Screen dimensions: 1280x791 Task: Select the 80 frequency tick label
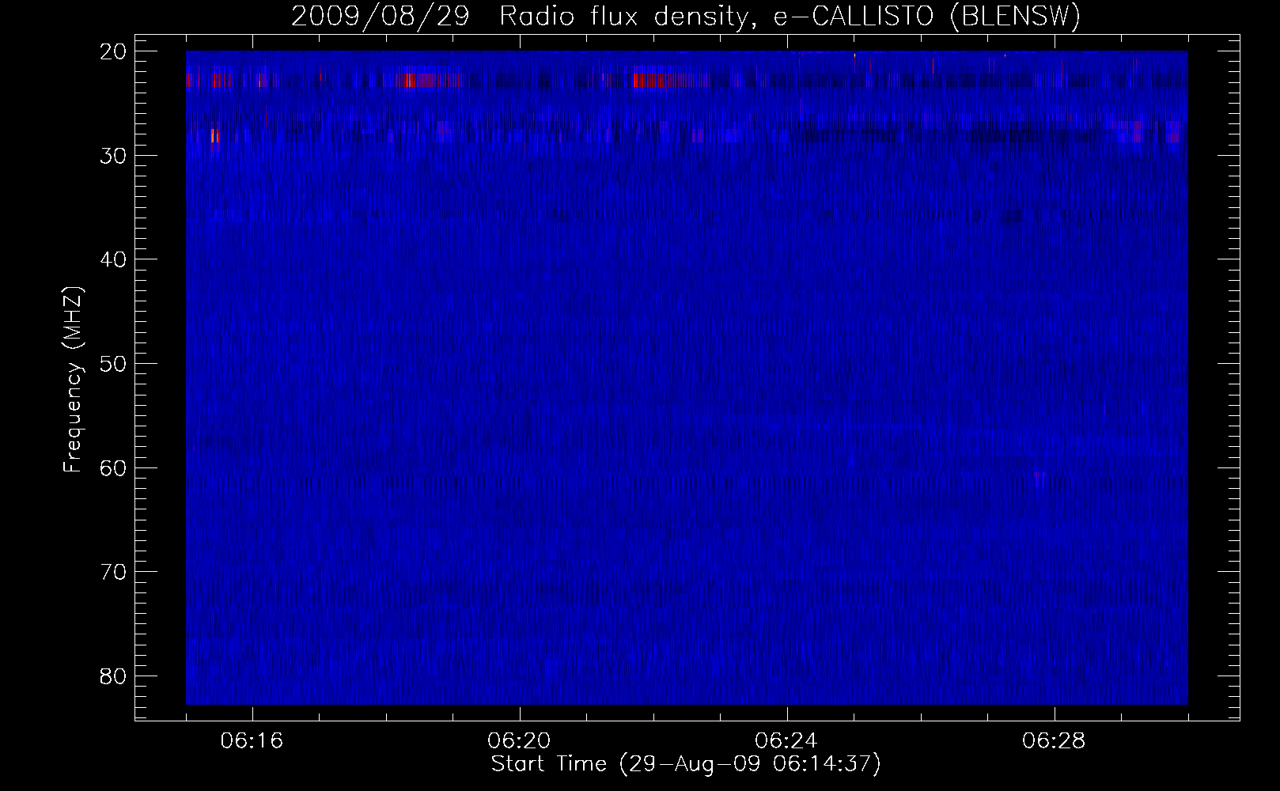[114, 676]
